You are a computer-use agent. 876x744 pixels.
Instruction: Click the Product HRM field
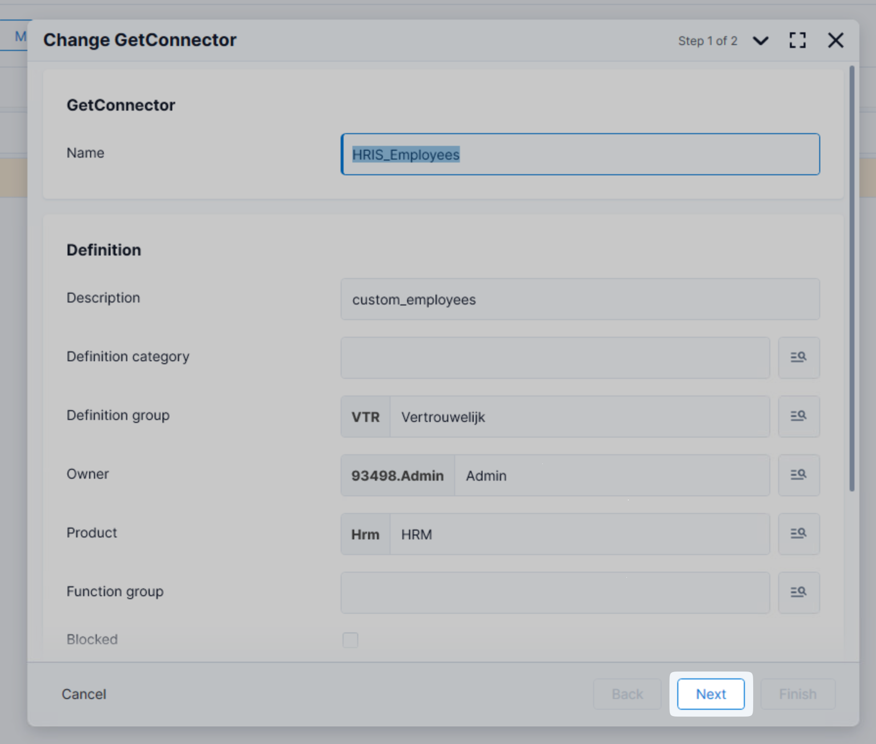pyautogui.click(x=579, y=534)
